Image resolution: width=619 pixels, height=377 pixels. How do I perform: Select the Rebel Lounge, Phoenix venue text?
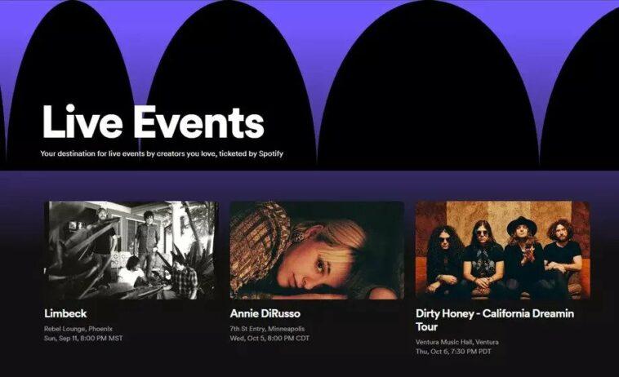pos(78,329)
